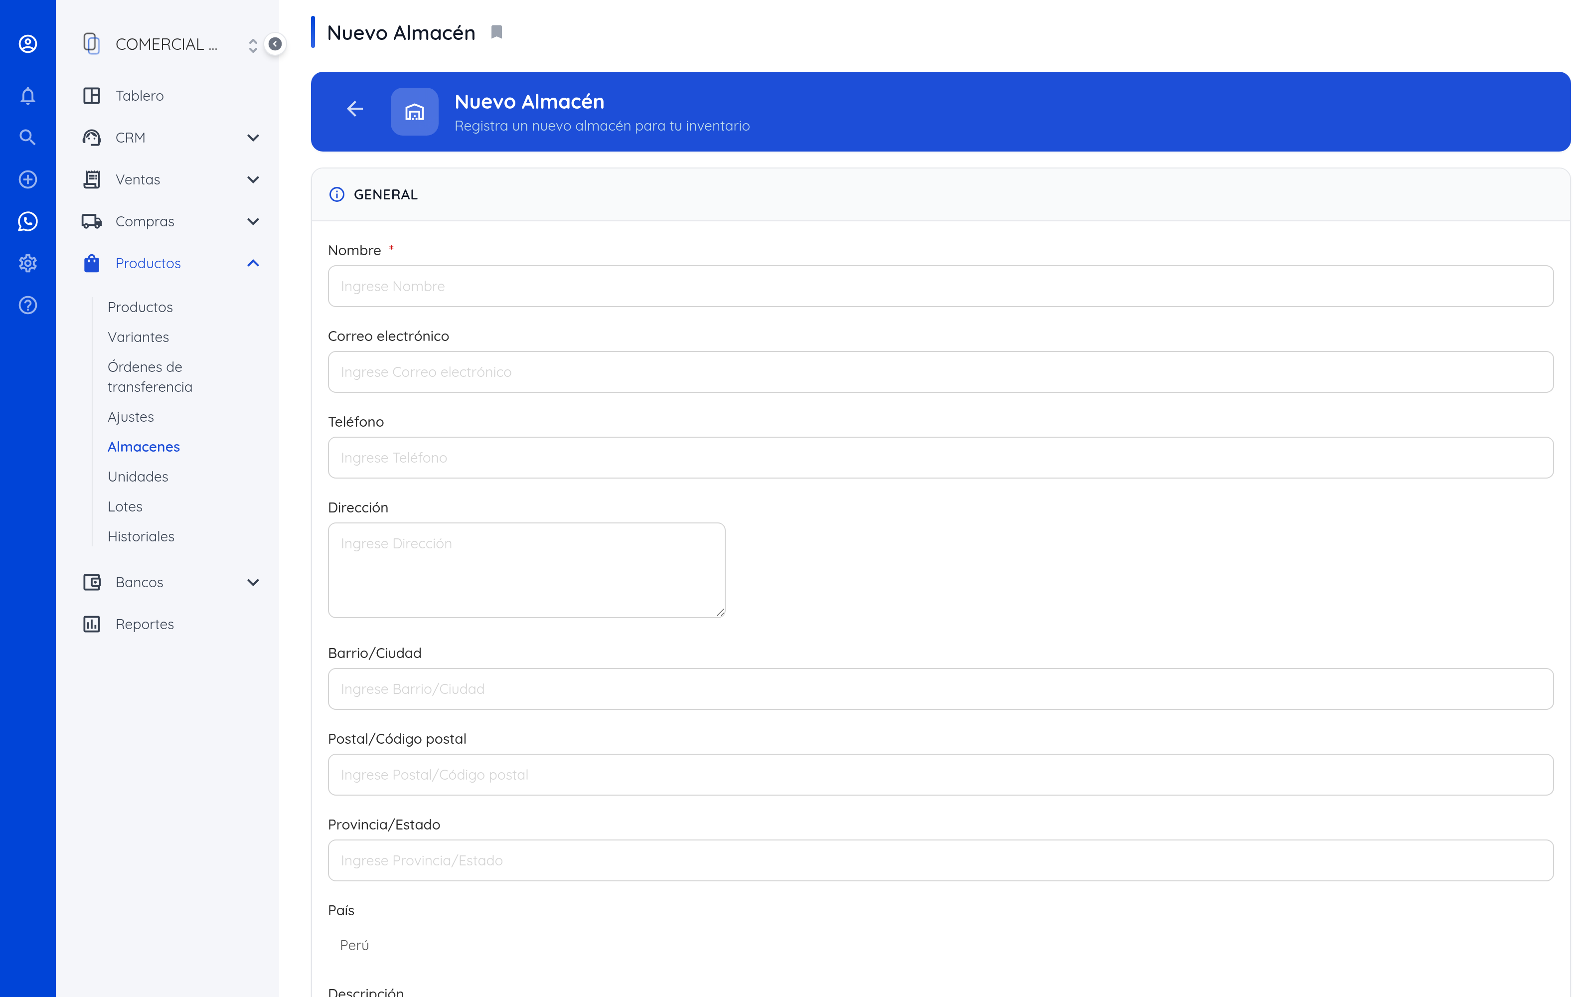
Task: Click the search magnifier icon
Action: click(x=28, y=137)
